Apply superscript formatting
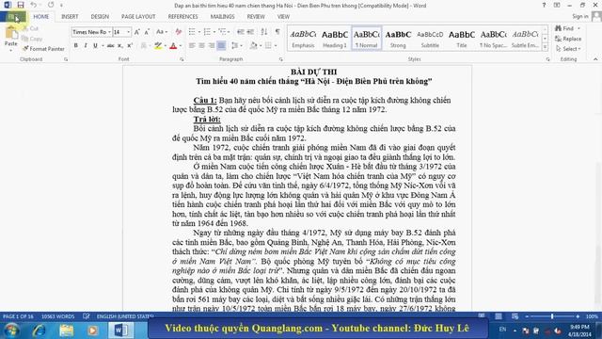This screenshot has height=339, width=602. pyautogui.click(x=130, y=46)
